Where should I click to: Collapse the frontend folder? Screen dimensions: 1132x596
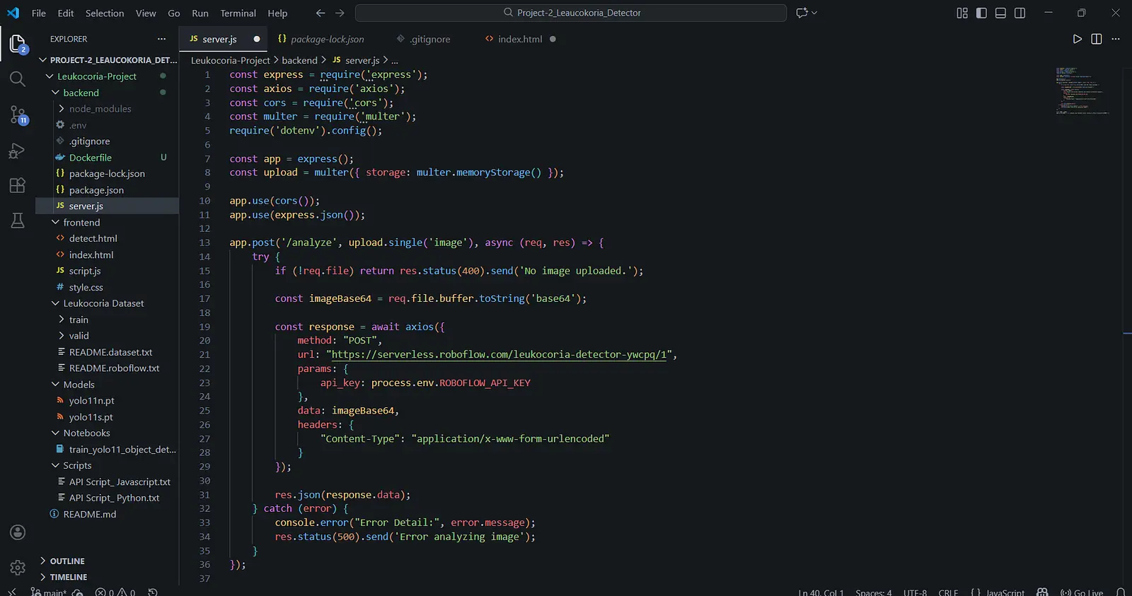(x=81, y=222)
